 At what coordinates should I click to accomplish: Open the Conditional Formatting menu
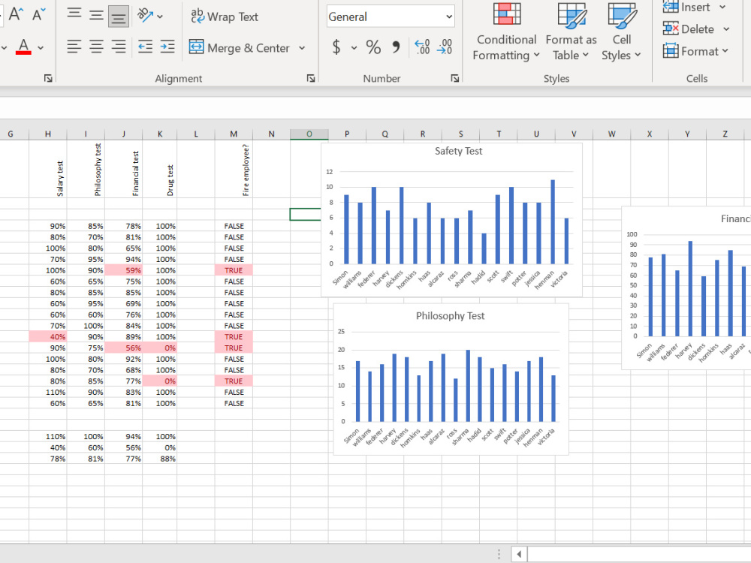pyautogui.click(x=506, y=32)
